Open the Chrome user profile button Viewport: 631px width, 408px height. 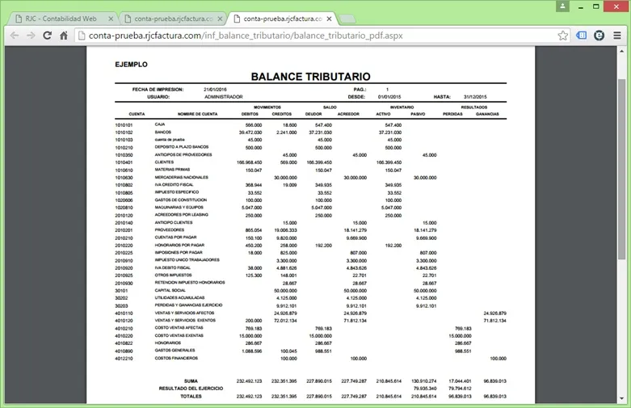pyautogui.click(x=562, y=6)
